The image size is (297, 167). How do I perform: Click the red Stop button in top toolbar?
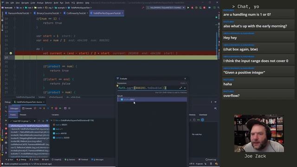(204, 7)
